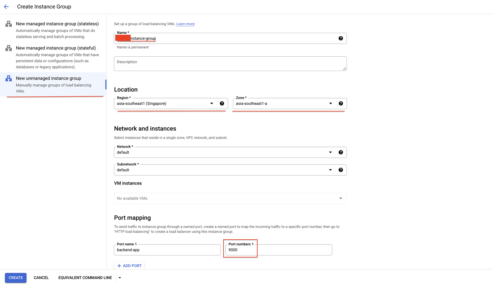Select New managed instance group (stateless)
This screenshot has width=492, height=285.
click(x=57, y=24)
